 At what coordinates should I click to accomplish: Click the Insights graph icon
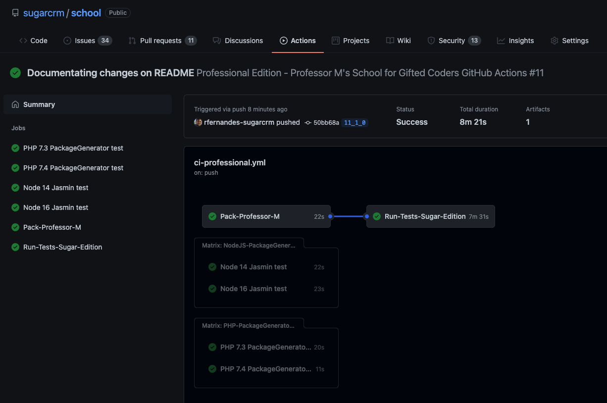pyautogui.click(x=501, y=41)
